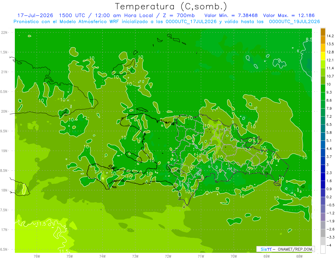Click the "70W" longitude axis label

coord(234,256)
